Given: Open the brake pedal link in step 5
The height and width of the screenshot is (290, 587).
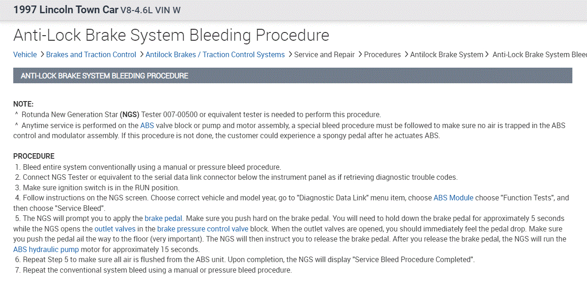Looking at the screenshot, I should point(163,219).
